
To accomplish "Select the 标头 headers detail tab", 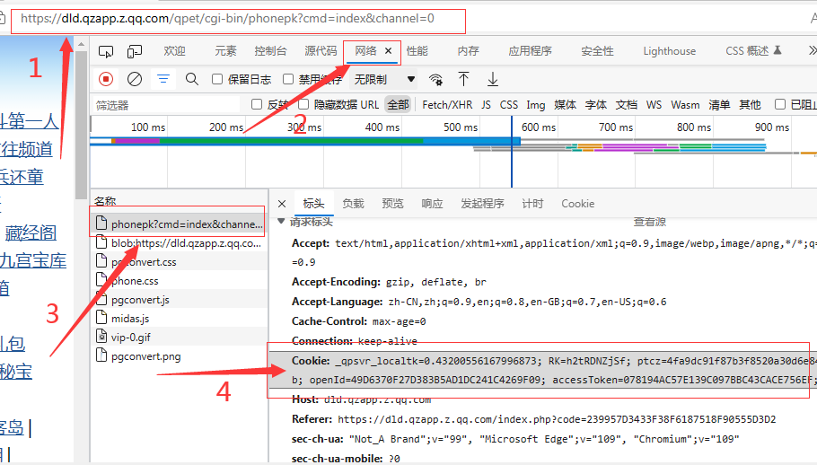I will [x=313, y=204].
